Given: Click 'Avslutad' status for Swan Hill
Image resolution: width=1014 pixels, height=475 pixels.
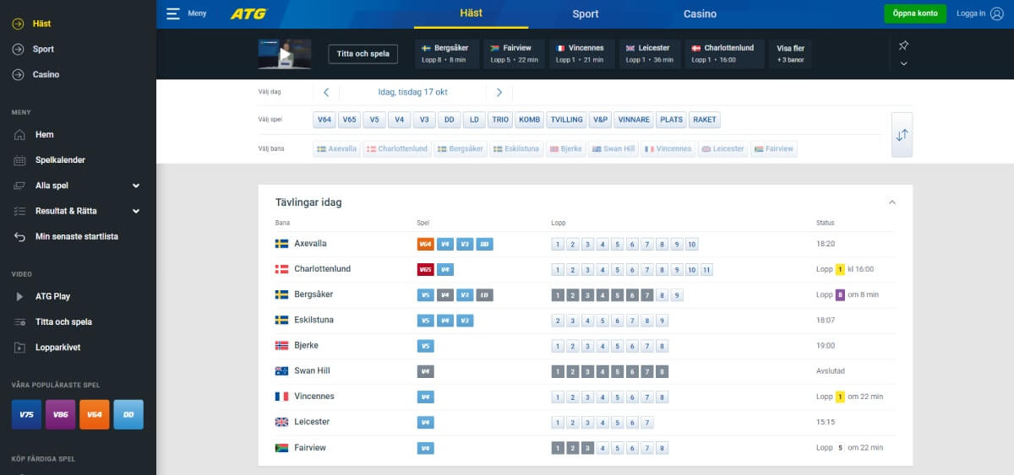Looking at the screenshot, I should coord(830,371).
